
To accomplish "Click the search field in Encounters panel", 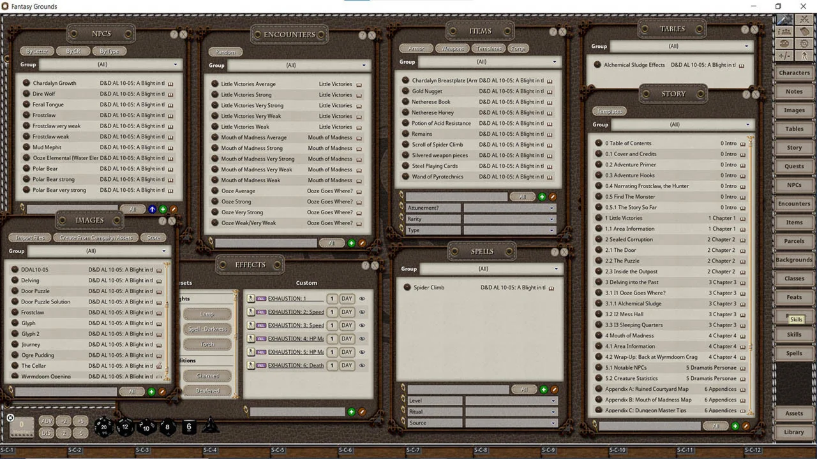I will click(x=266, y=243).
